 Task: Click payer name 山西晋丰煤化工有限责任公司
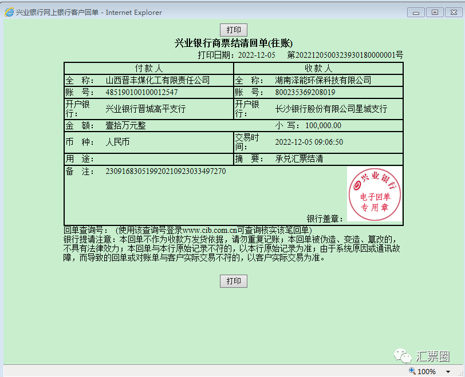[157, 80]
